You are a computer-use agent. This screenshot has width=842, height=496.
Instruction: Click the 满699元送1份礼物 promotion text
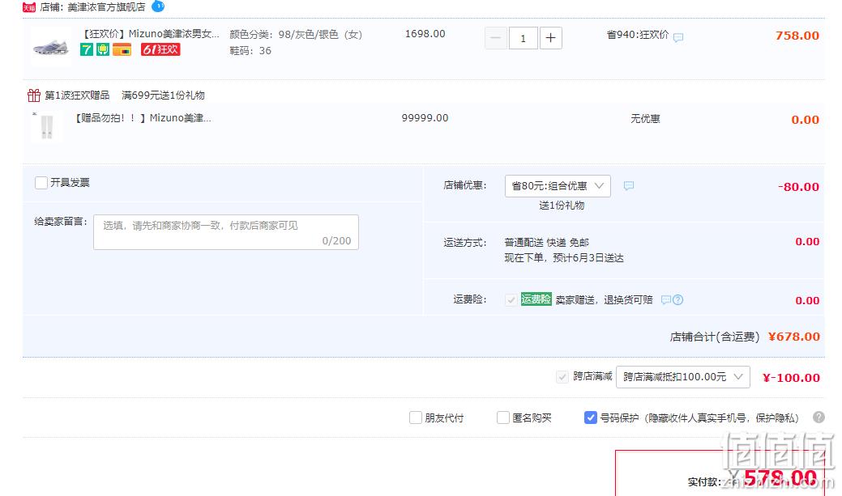point(163,95)
